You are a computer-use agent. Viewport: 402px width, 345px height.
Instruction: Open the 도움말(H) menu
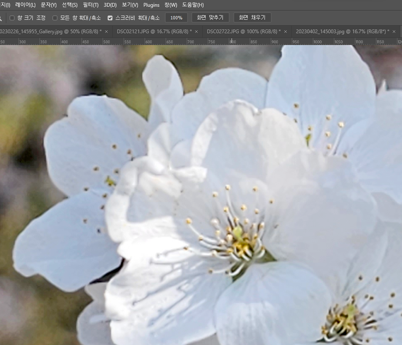(x=193, y=5)
